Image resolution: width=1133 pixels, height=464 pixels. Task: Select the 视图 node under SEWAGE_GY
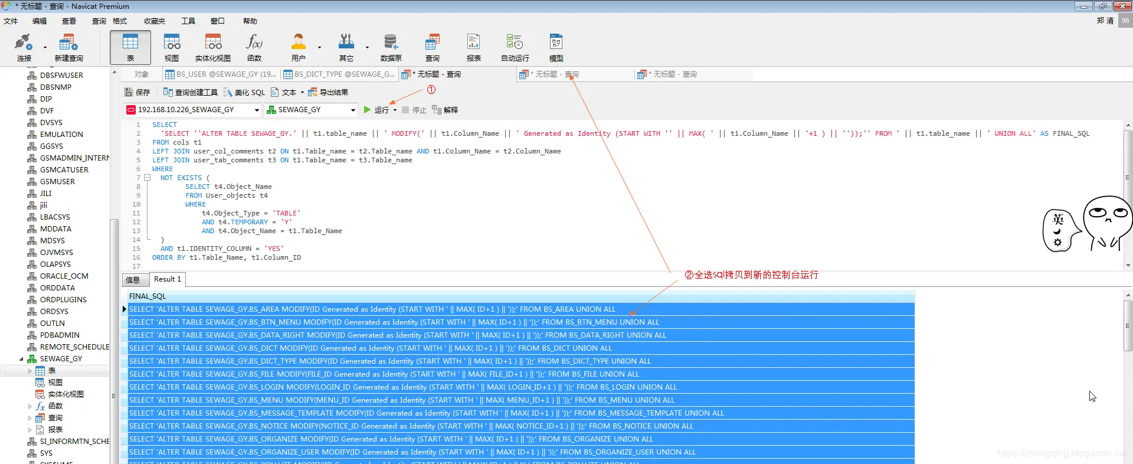pos(55,382)
